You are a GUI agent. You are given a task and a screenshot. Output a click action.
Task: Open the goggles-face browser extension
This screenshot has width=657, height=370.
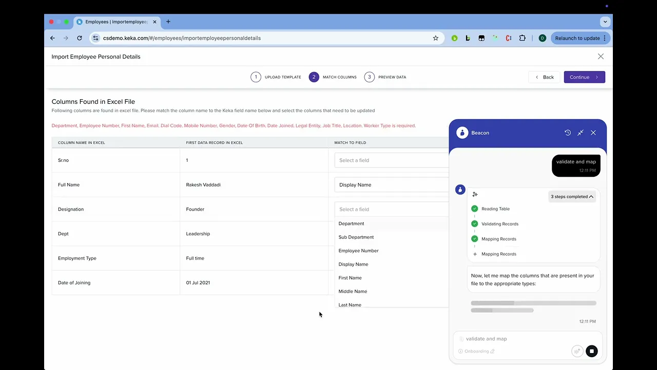click(x=481, y=38)
